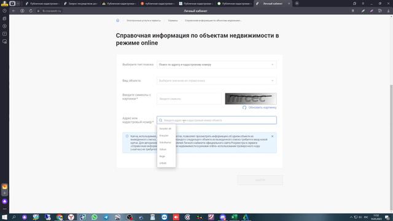Viewport: 393px width, 221px height.
Task: Open the search type dropdown
Action: (x=217, y=64)
